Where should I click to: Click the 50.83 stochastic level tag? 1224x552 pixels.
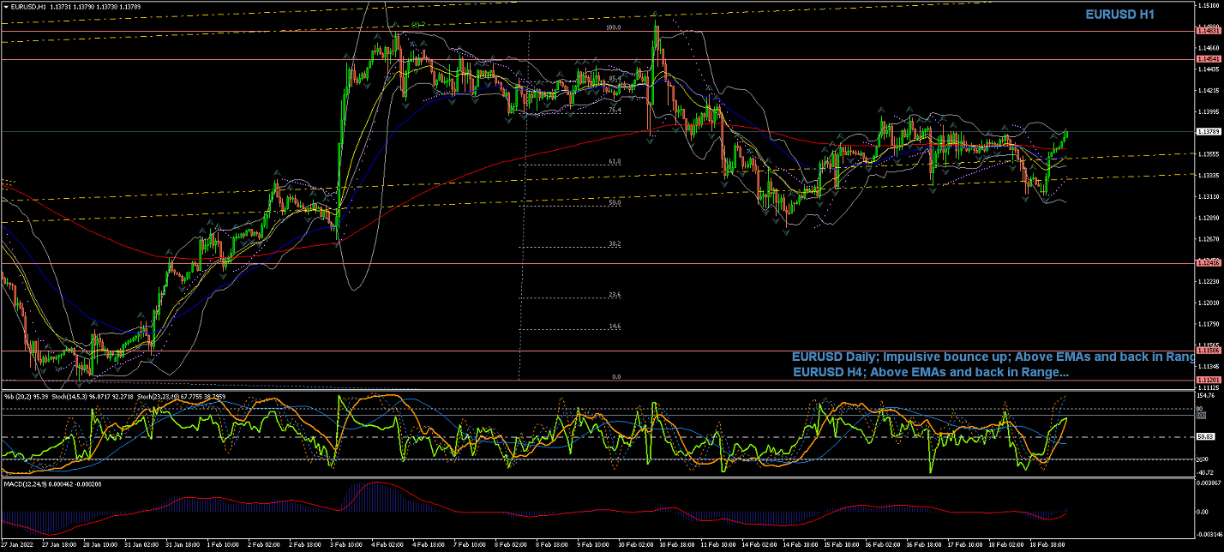pyautogui.click(x=1207, y=437)
